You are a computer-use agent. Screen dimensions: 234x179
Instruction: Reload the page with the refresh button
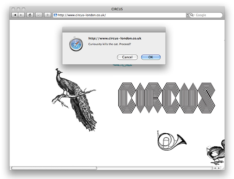coord(30,15)
